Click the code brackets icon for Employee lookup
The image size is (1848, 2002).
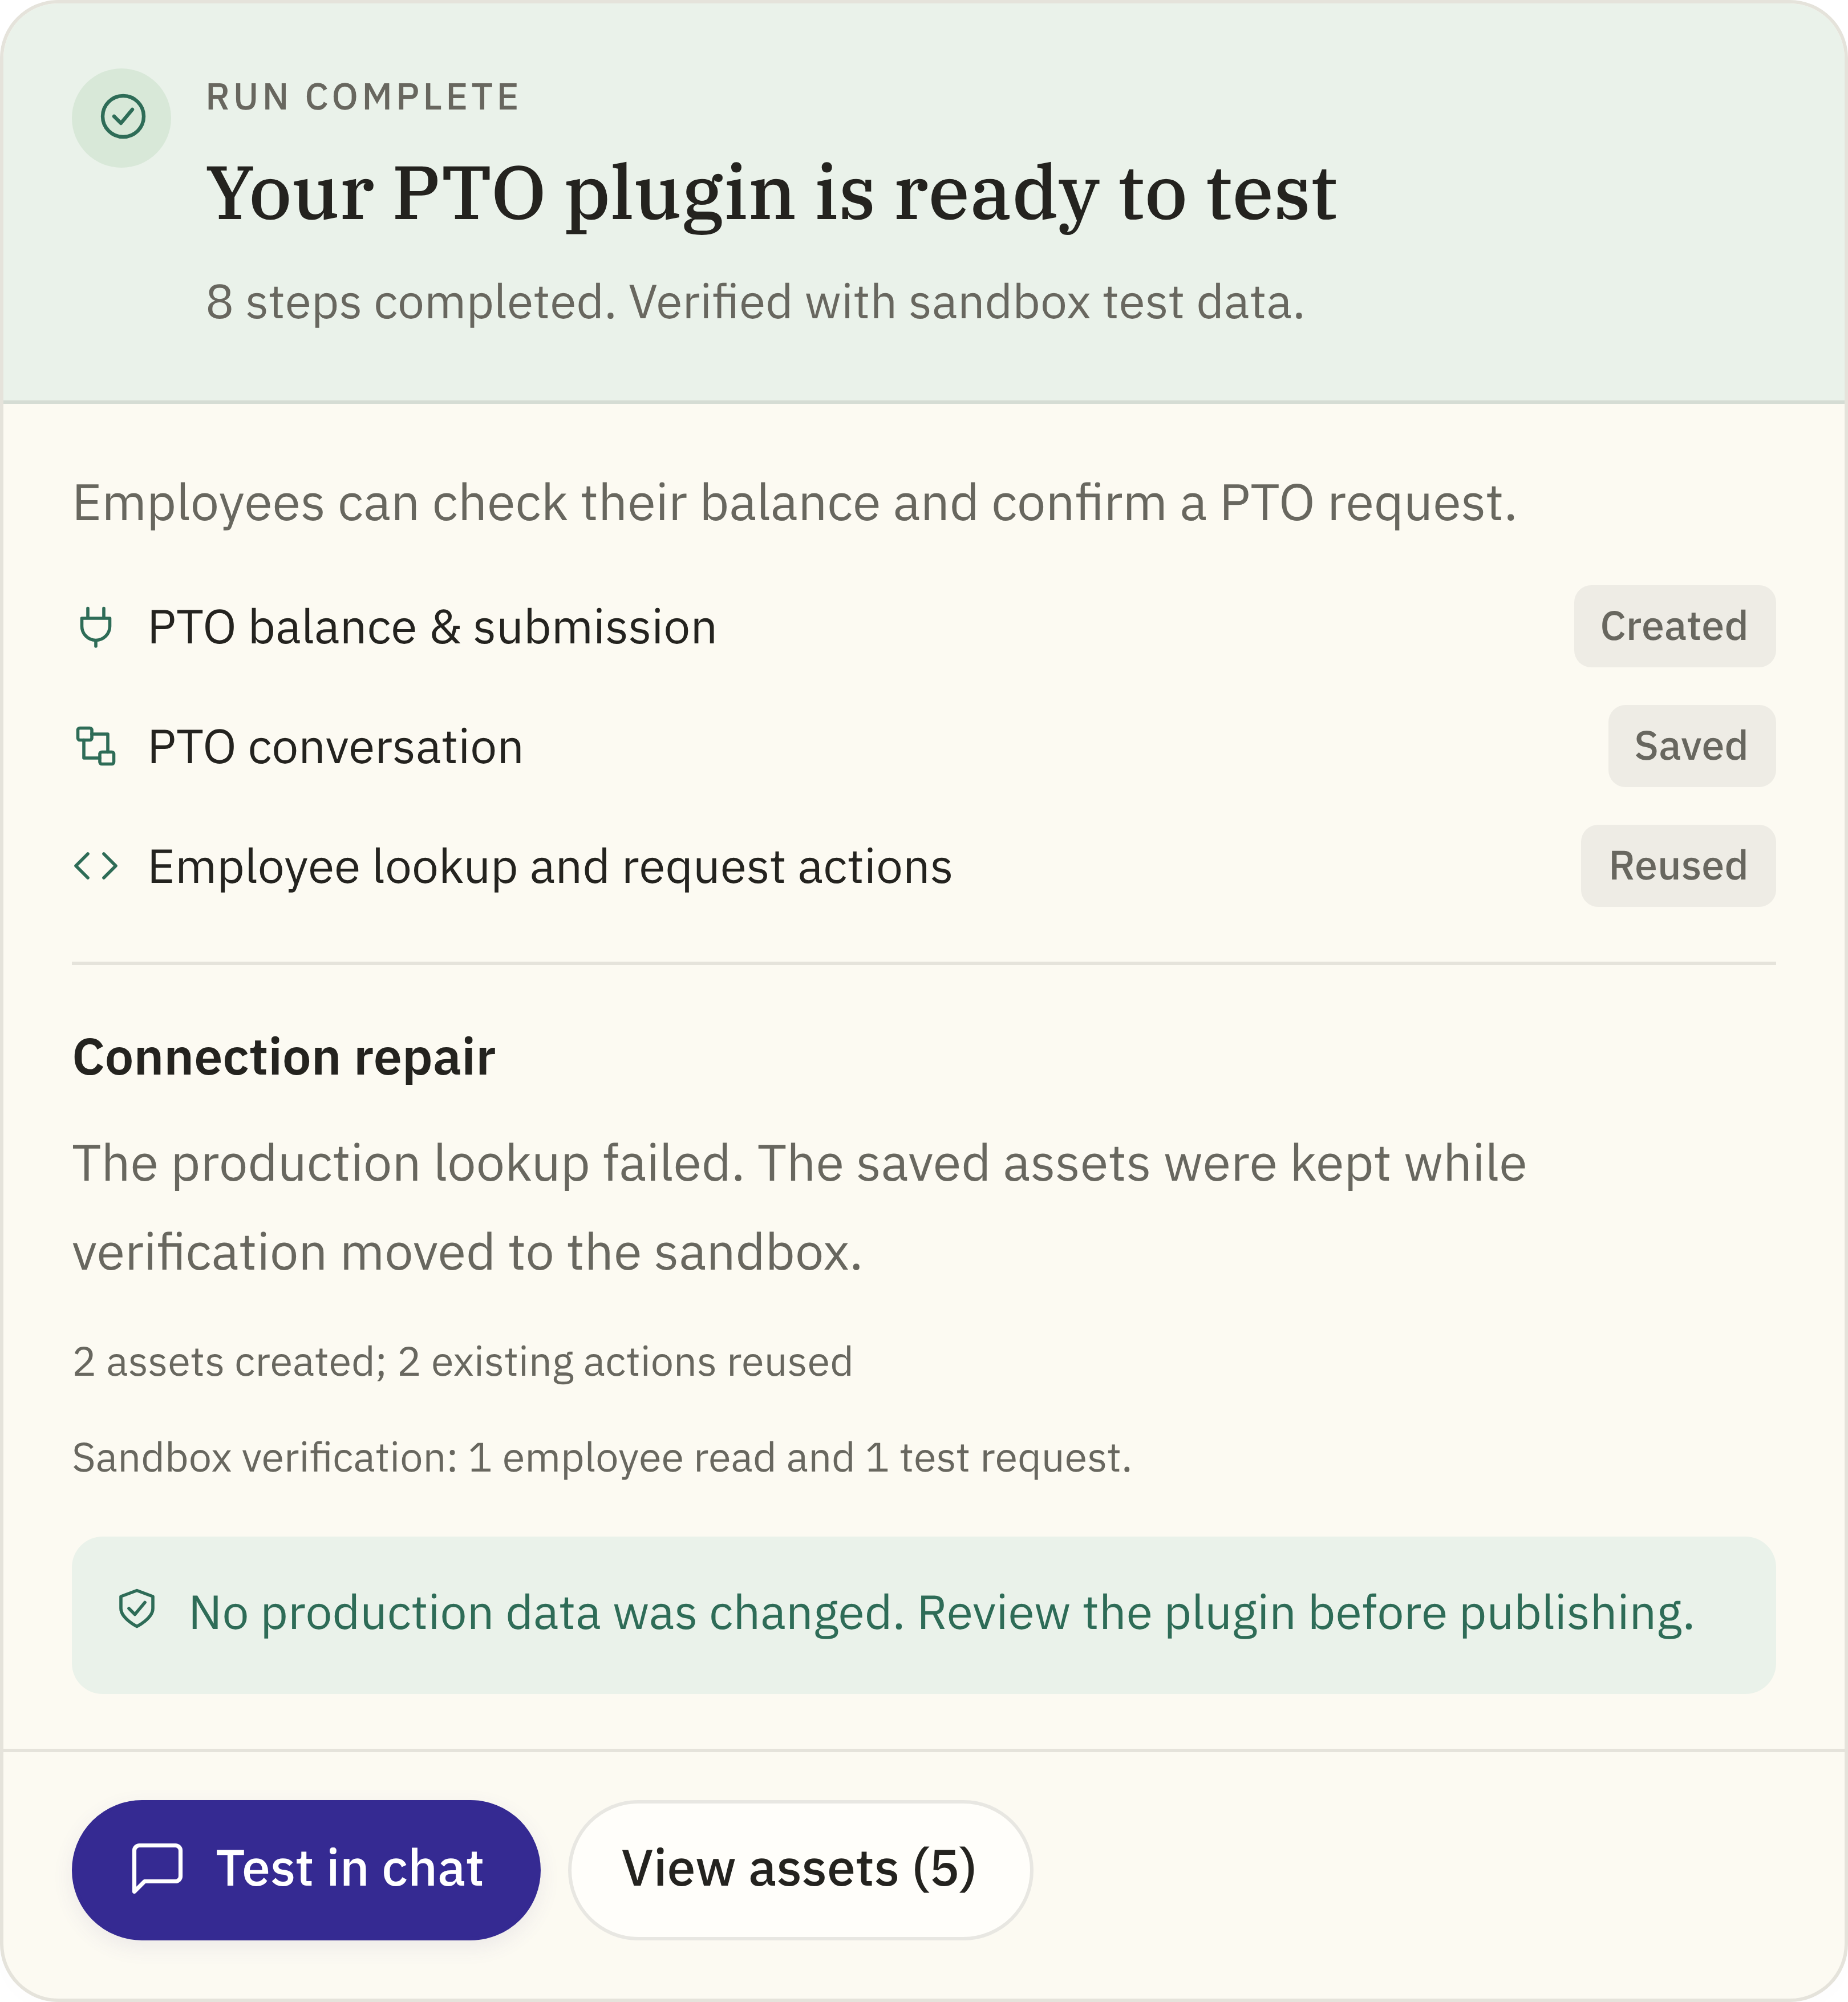tap(96, 866)
